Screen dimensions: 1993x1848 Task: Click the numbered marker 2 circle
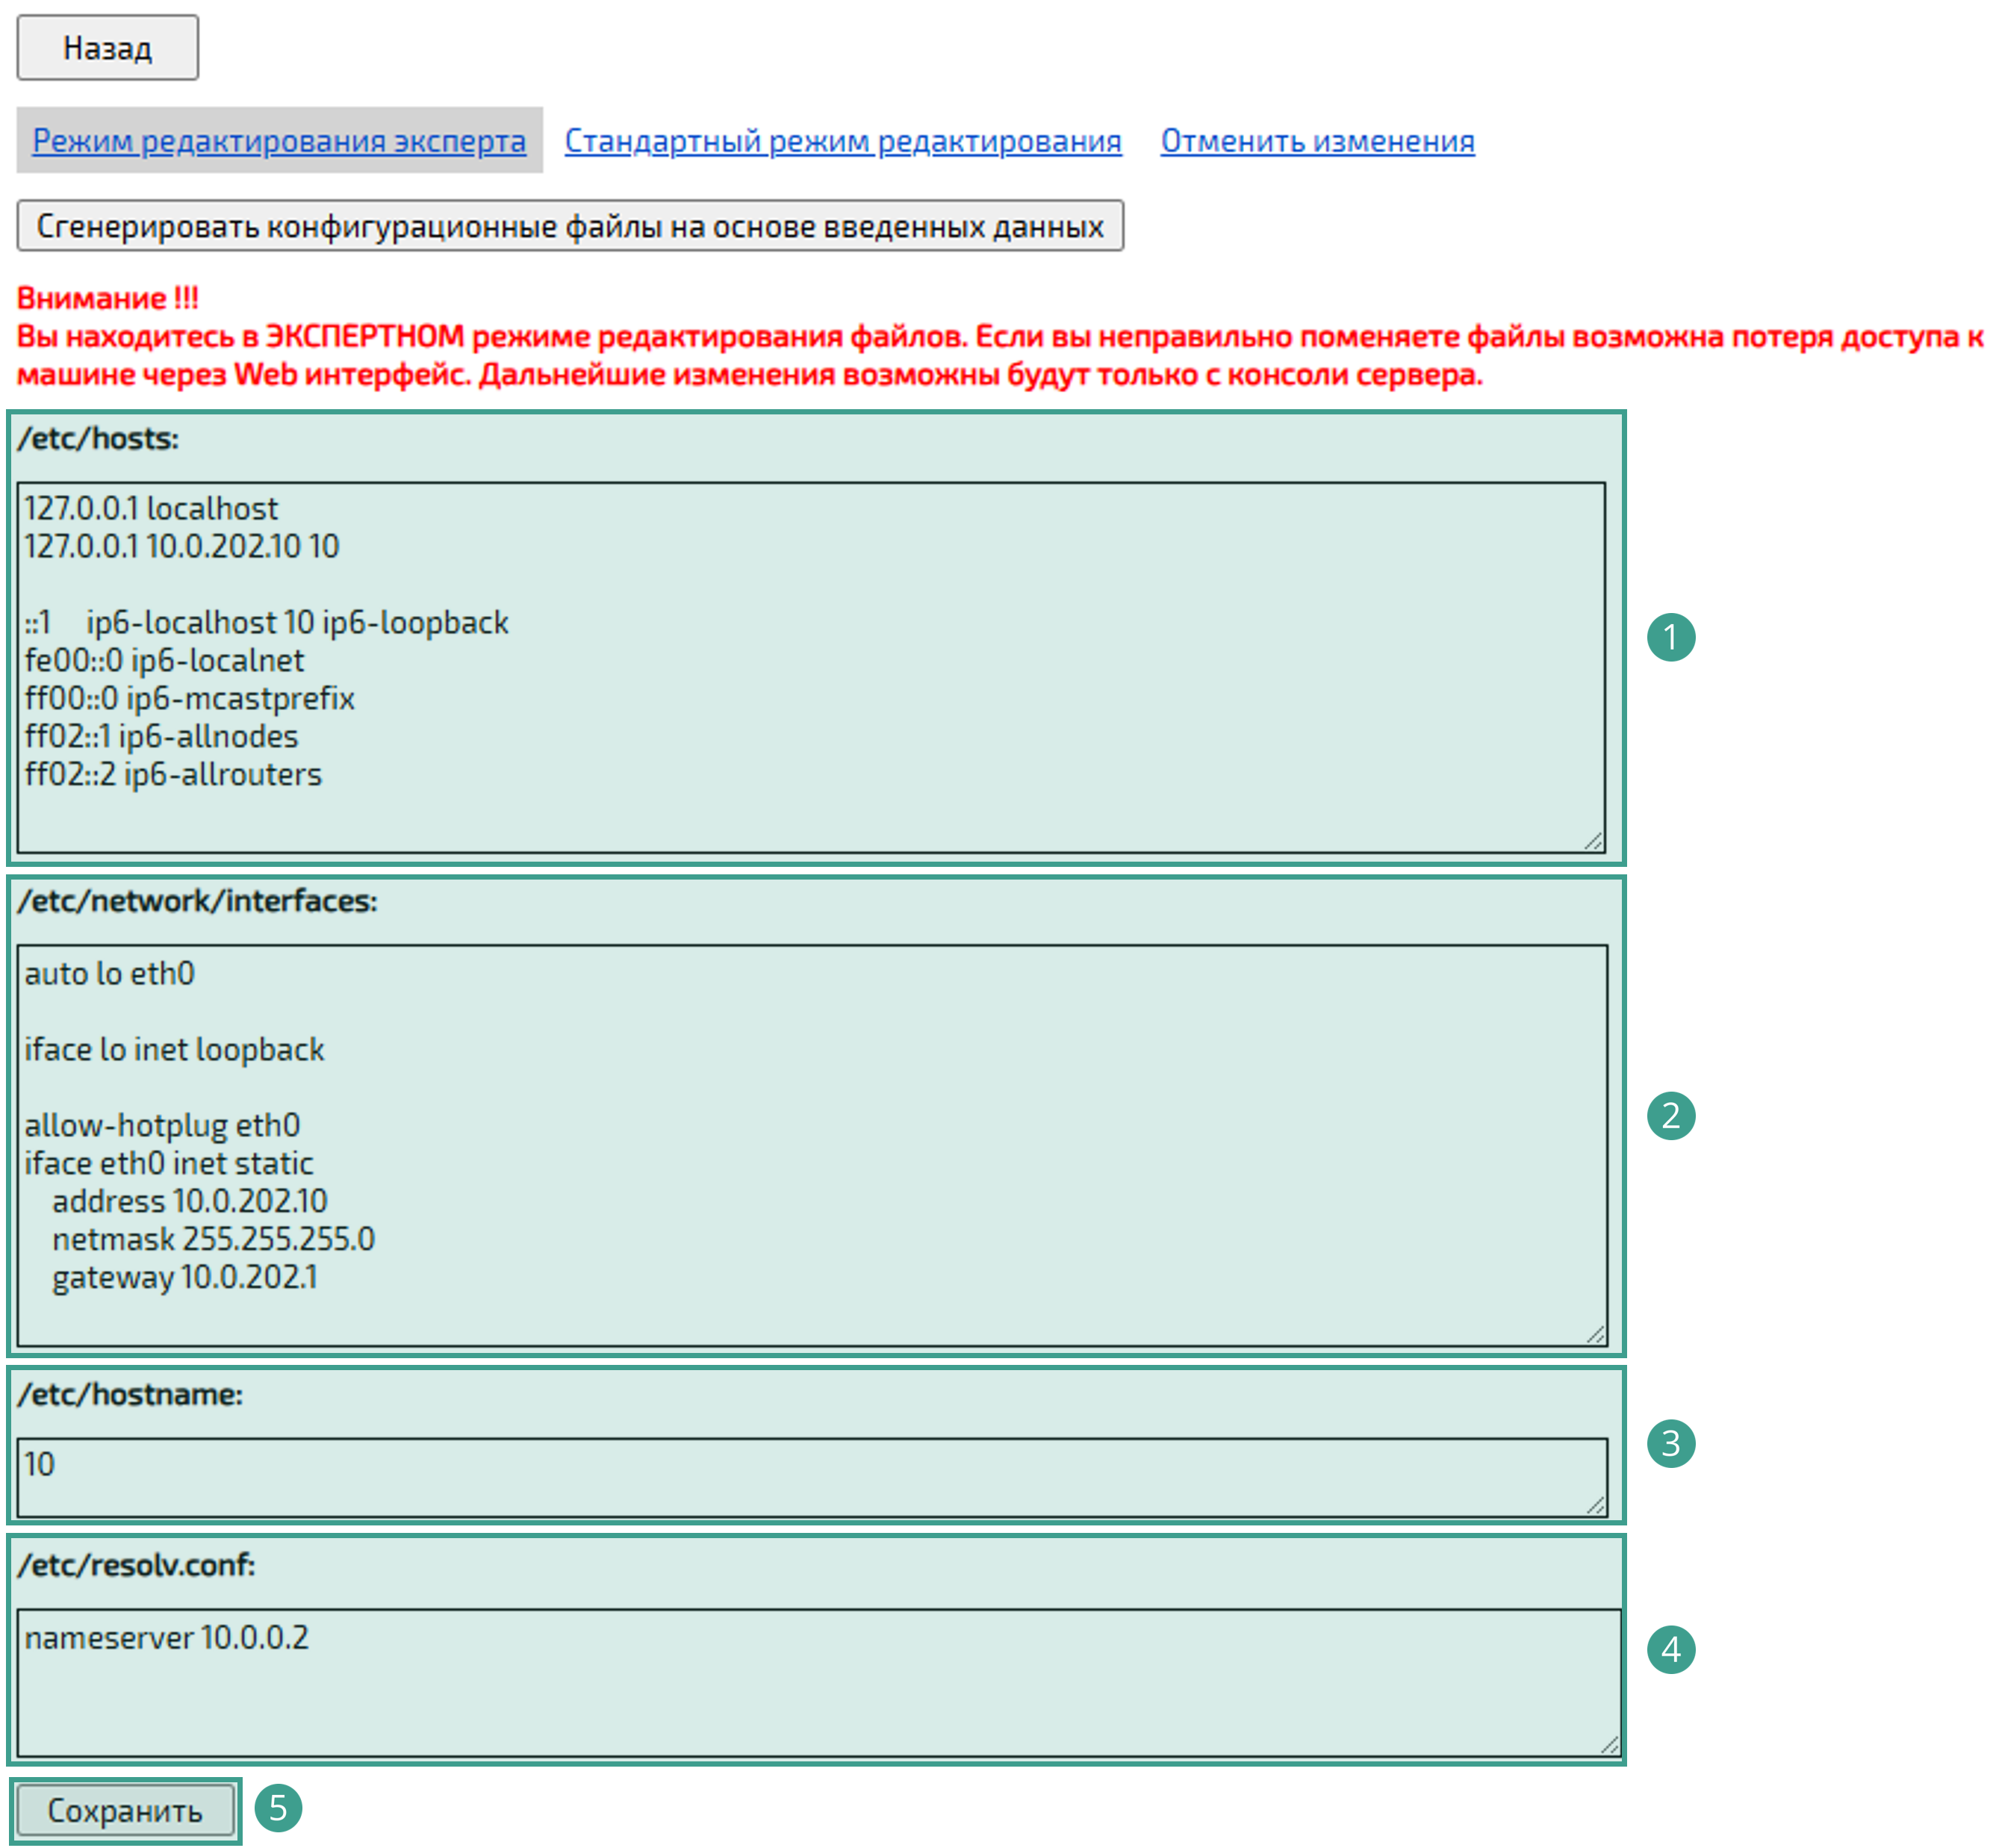pos(1670,1115)
